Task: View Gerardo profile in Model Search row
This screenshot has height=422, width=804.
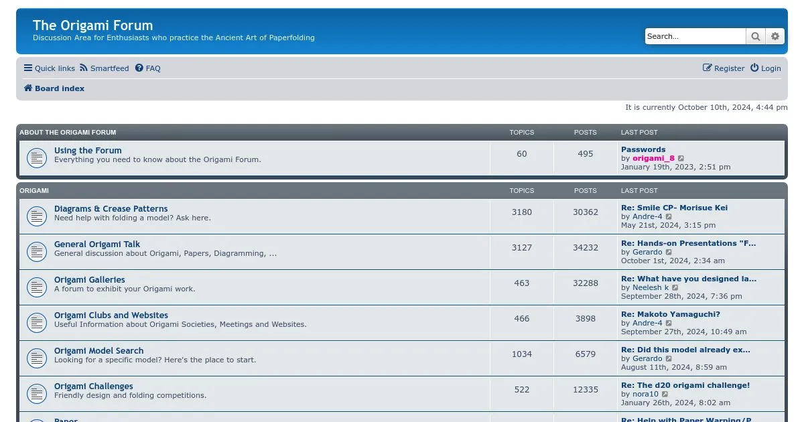Action: (647, 359)
